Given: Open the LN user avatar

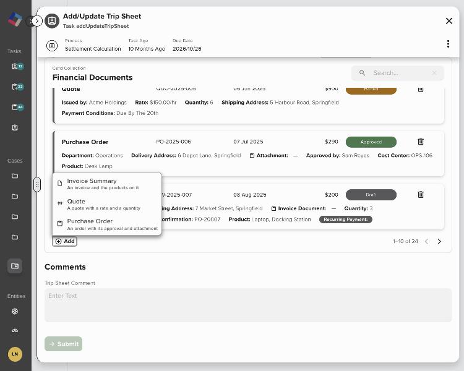Looking at the screenshot, I should (15, 354).
